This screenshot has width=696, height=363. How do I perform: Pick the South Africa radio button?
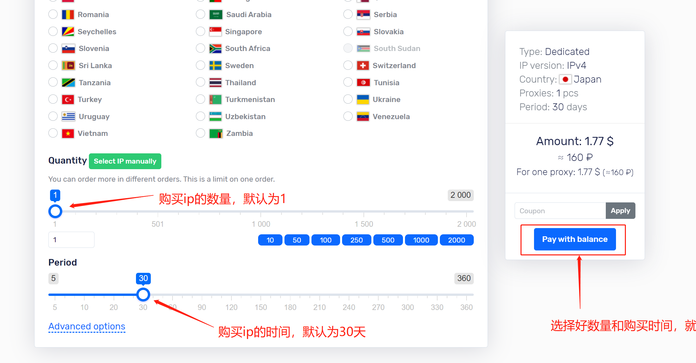[x=201, y=48]
